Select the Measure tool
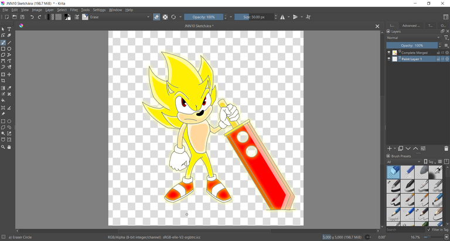 [x=9, y=108]
